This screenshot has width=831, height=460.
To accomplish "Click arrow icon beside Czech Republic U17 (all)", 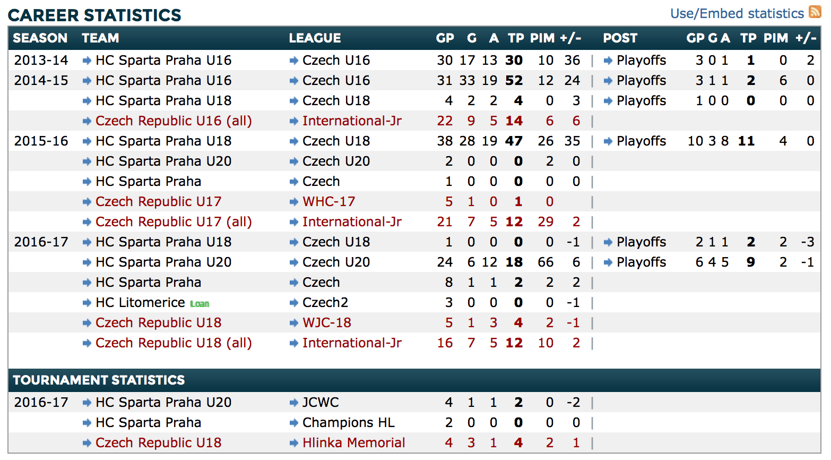I will click(87, 222).
